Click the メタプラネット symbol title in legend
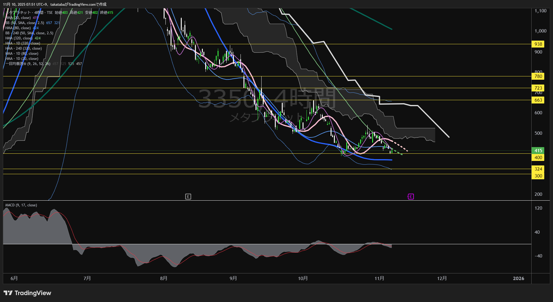This screenshot has height=302, width=553. pyautogui.click(x=19, y=13)
